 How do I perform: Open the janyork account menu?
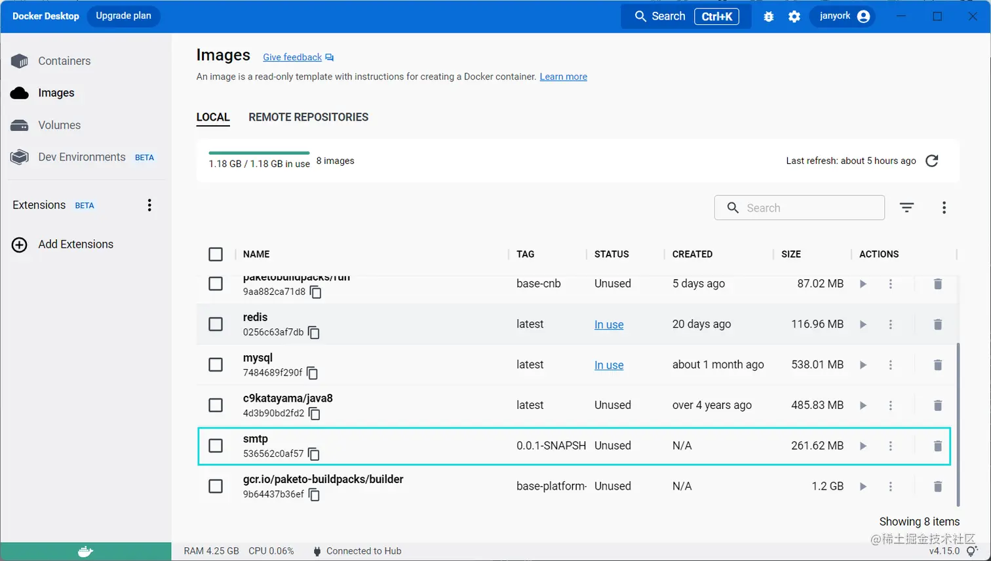click(x=843, y=16)
